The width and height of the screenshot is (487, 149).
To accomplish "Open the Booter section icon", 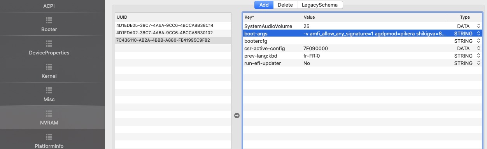I will [x=49, y=20].
